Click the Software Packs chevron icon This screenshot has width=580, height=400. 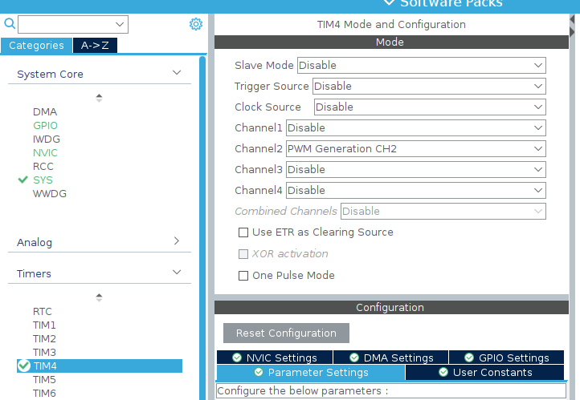(x=390, y=3)
